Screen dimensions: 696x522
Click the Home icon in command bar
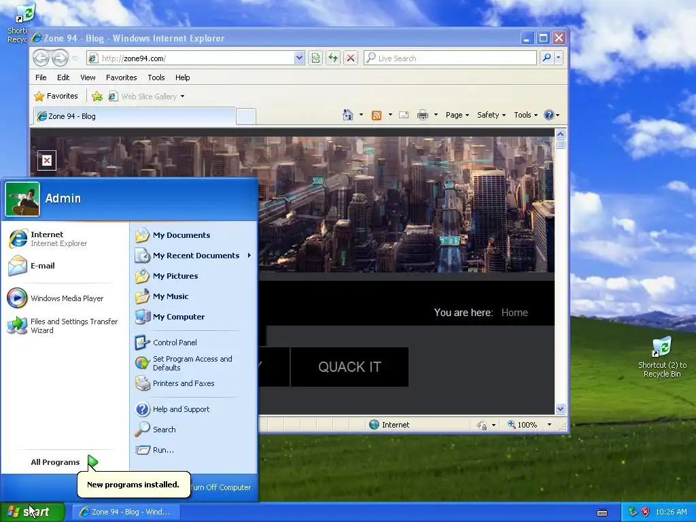pyautogui.click(x=348, y=115)
